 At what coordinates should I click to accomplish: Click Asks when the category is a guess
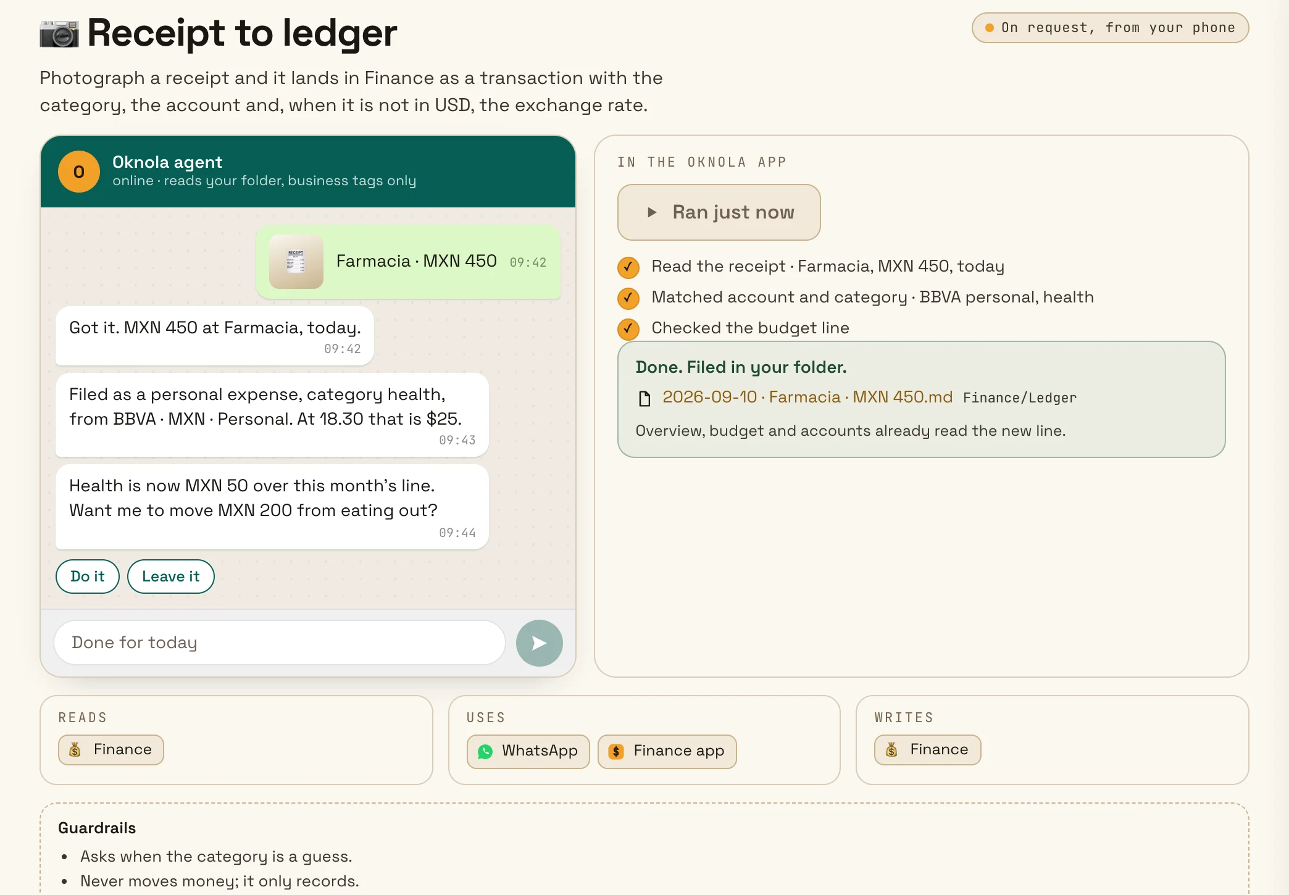coord(216,857)
